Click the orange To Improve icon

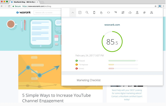click(77, 65)
